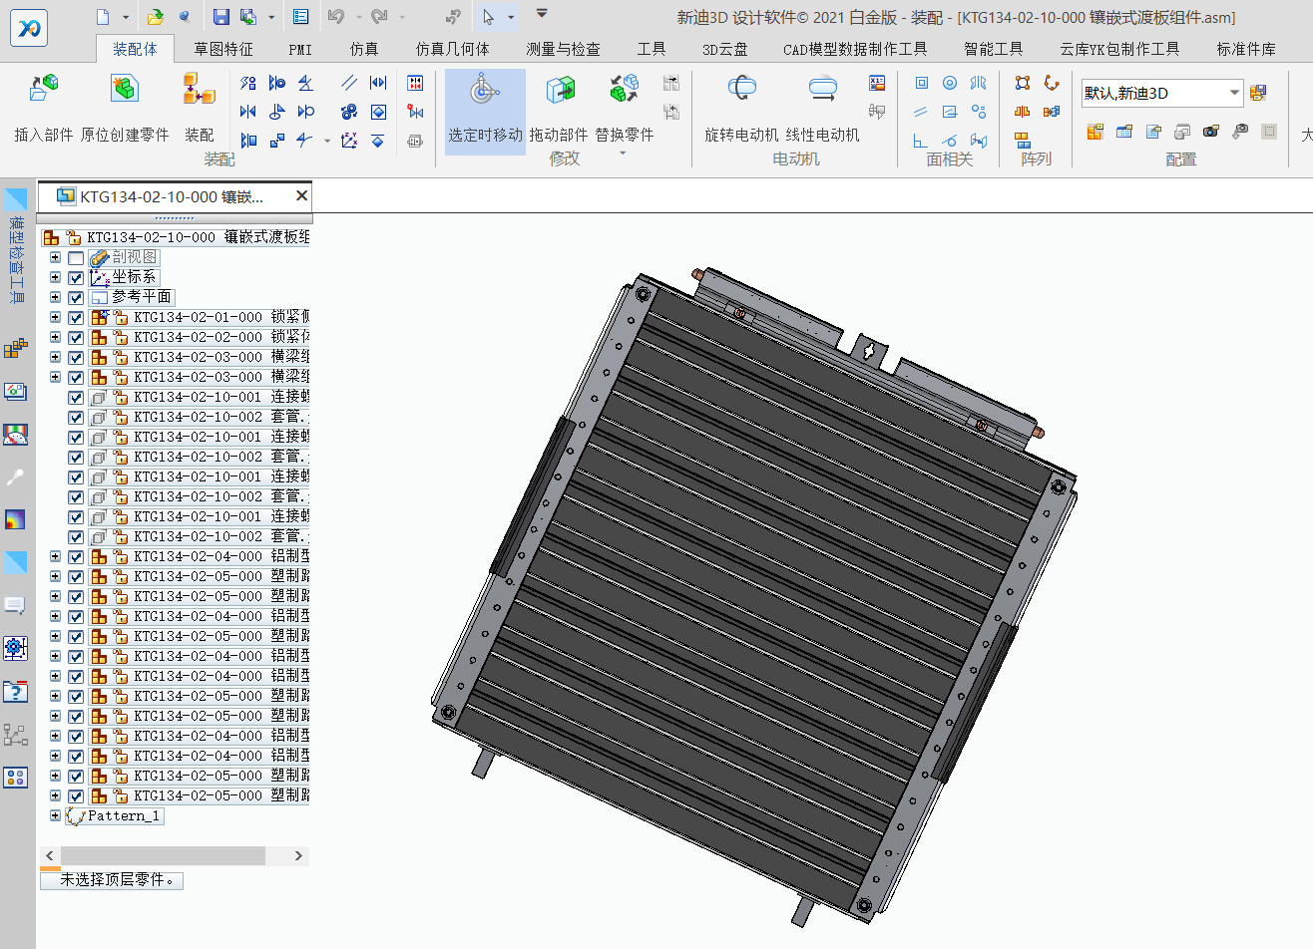Open the quick access toolbar customize arrow
The width and height of the screenshot is (1313, 949).
[542, 14]
